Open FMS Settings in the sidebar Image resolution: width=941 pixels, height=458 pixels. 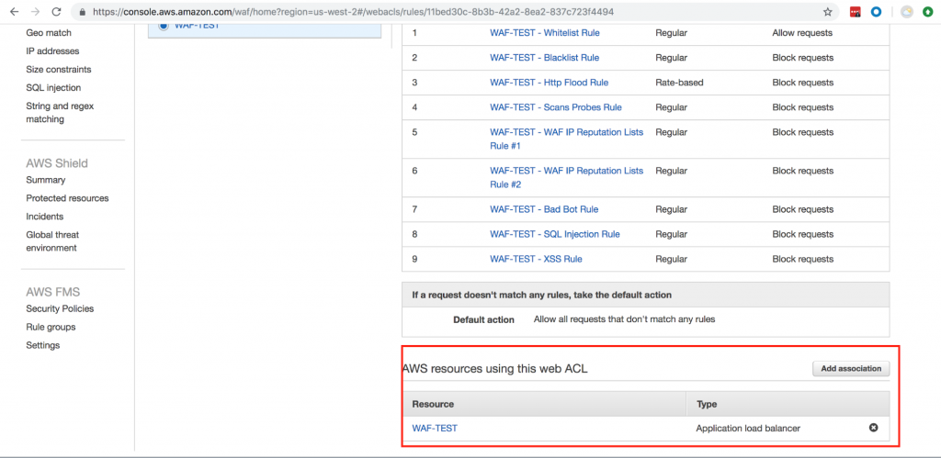[x=42, y=345]
